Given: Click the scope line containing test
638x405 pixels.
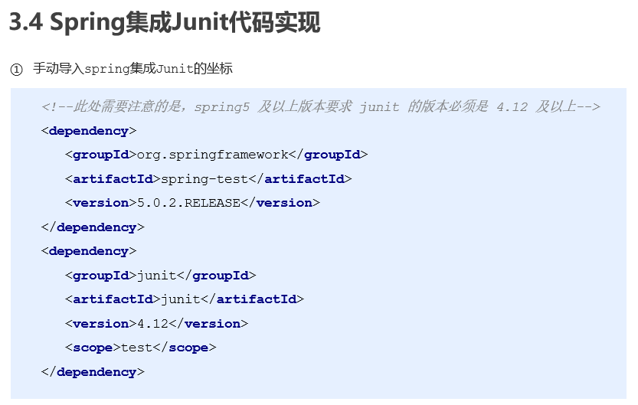Looking at the screenshot, I should coord(141,348).
